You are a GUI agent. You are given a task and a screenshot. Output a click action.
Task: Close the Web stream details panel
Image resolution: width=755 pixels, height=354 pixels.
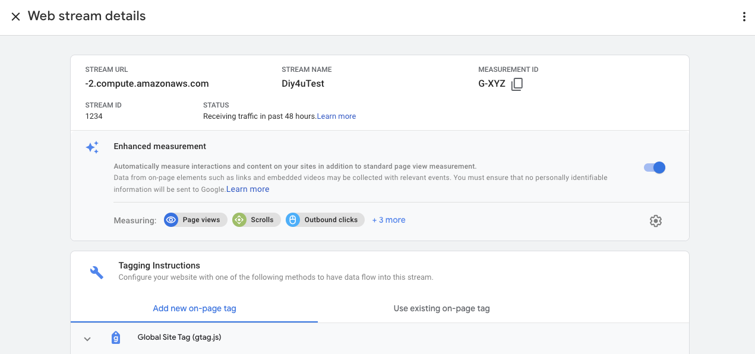pos(15,17)
